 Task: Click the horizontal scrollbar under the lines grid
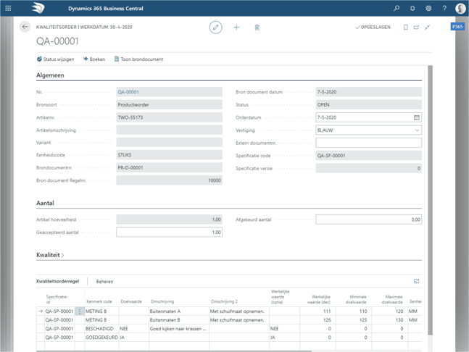[173, 351]
